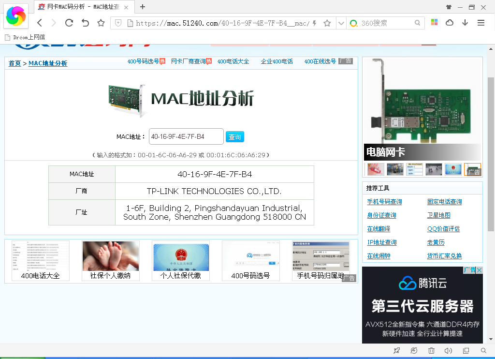495x359 pixels.
Task: Click the trash can status bar icon
Action: pos(431,350)
